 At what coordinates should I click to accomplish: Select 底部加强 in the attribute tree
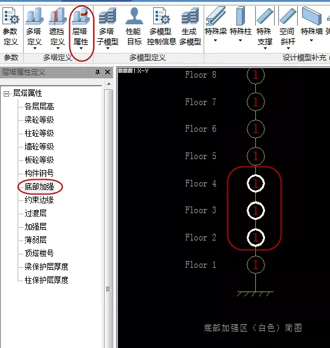pyautogui.click(x=40, y=186)
